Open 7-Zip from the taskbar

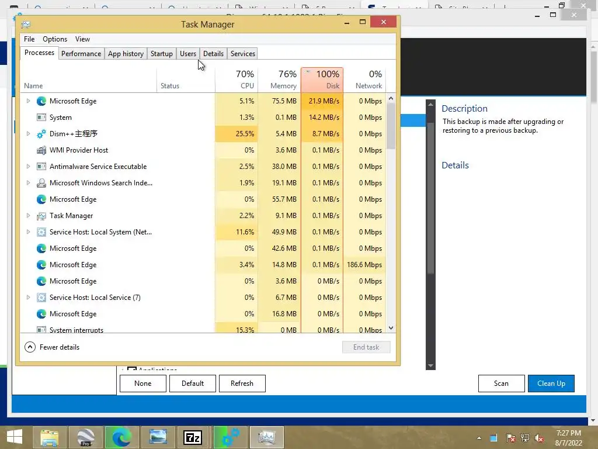click(x=193, y=437)
